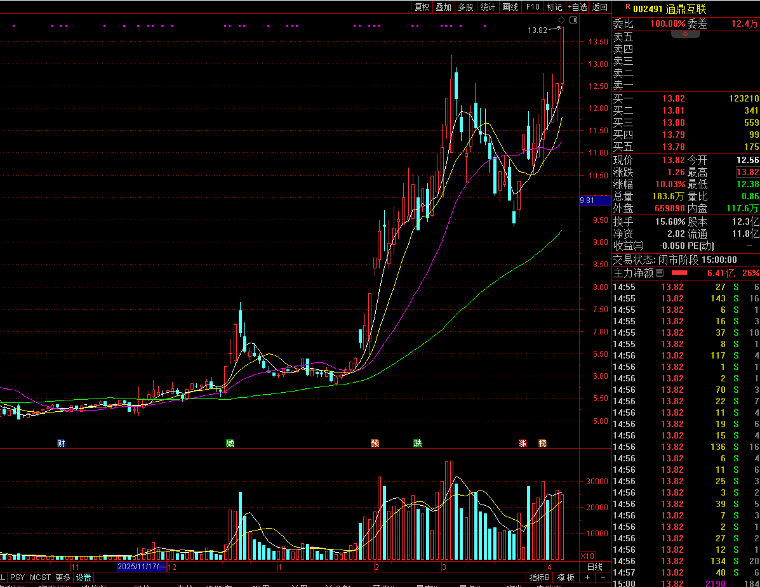The image size is (760, 587).
Task: Click the diamond icon above the latest candle
Action: tap(561, 20)
